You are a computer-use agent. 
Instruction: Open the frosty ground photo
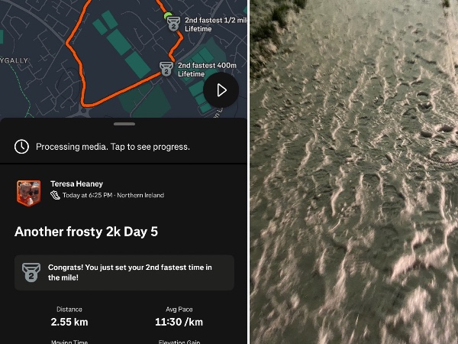(353, 172)
